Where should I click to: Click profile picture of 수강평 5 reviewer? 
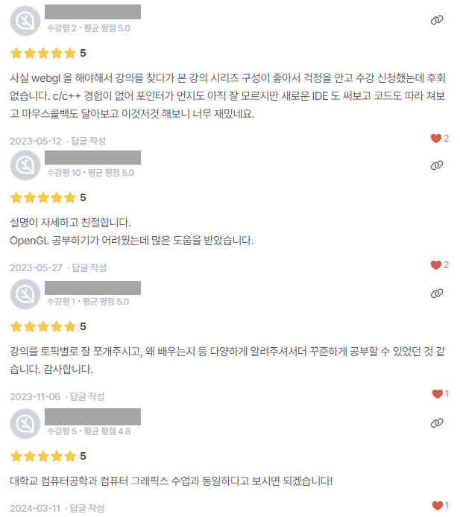pos(25,423)
